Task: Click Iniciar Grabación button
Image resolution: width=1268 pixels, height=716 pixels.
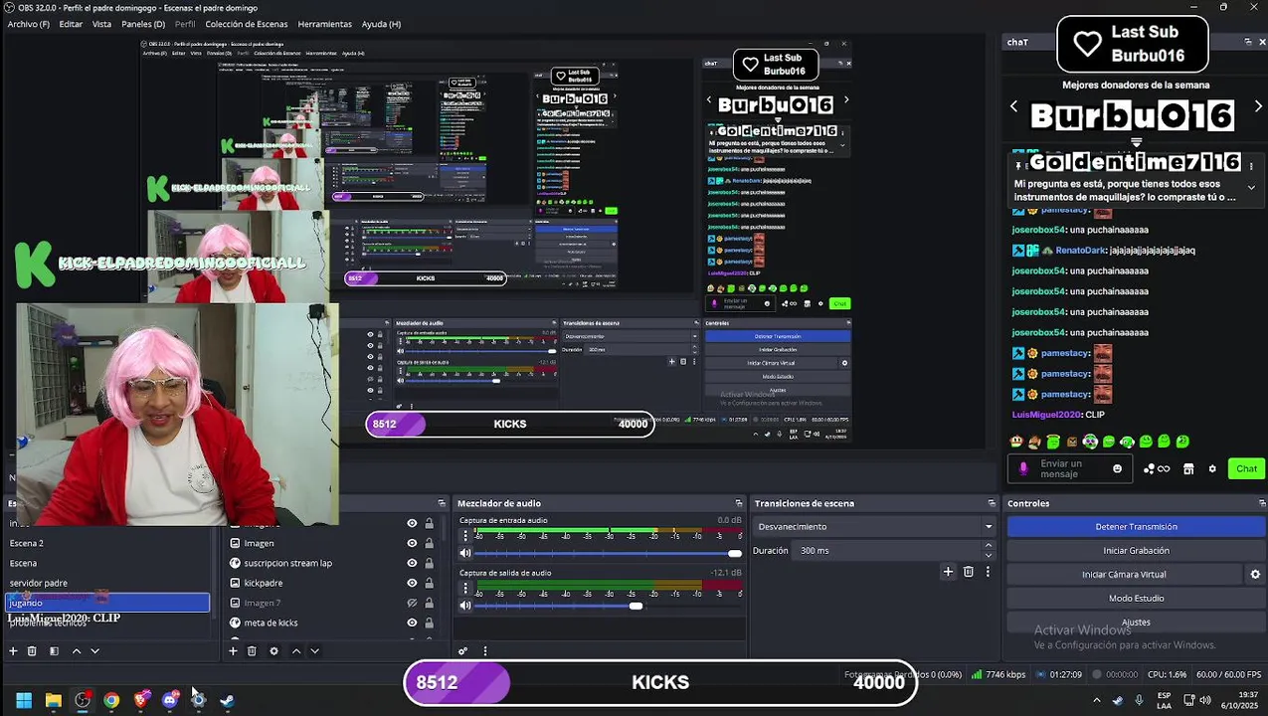Action: pos(1136,551)
